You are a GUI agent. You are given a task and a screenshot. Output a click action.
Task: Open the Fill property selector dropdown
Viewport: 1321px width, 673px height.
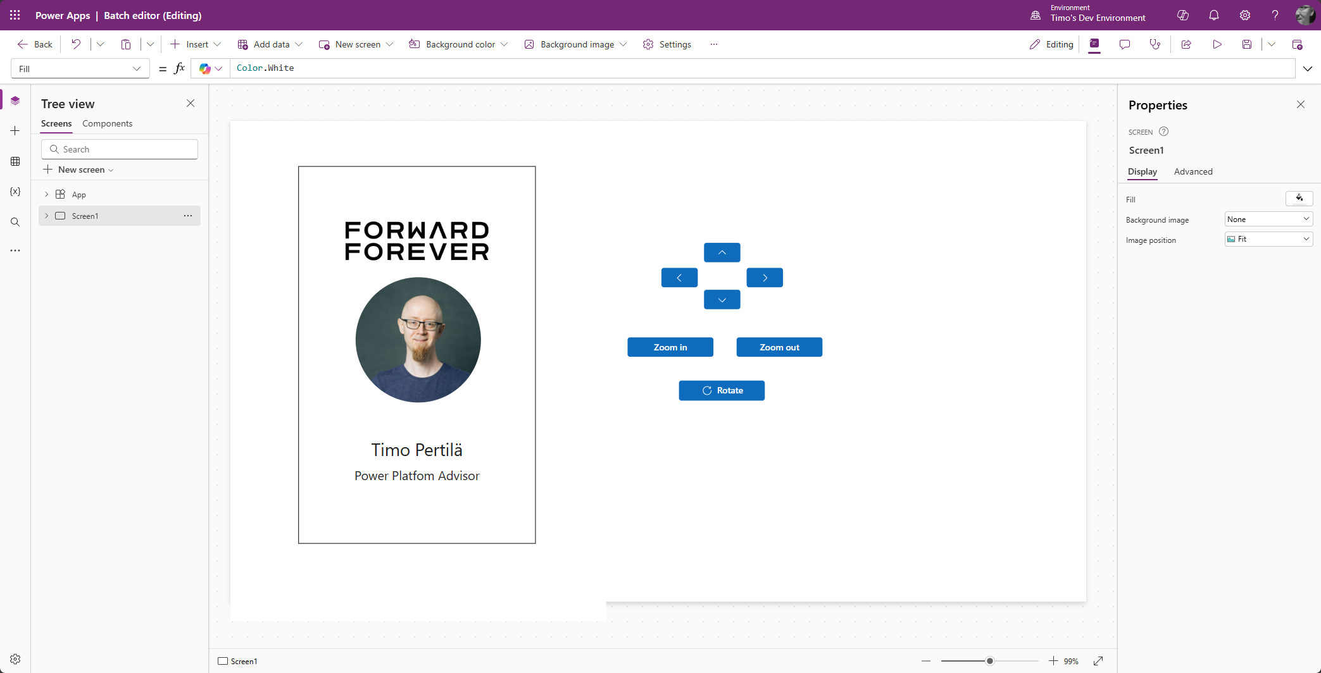click(80, 69)
